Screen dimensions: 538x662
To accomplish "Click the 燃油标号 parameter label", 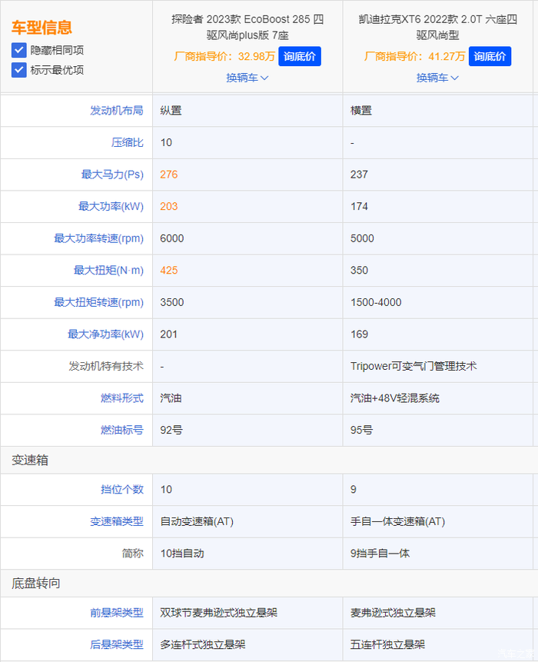I will coord(121,431).
